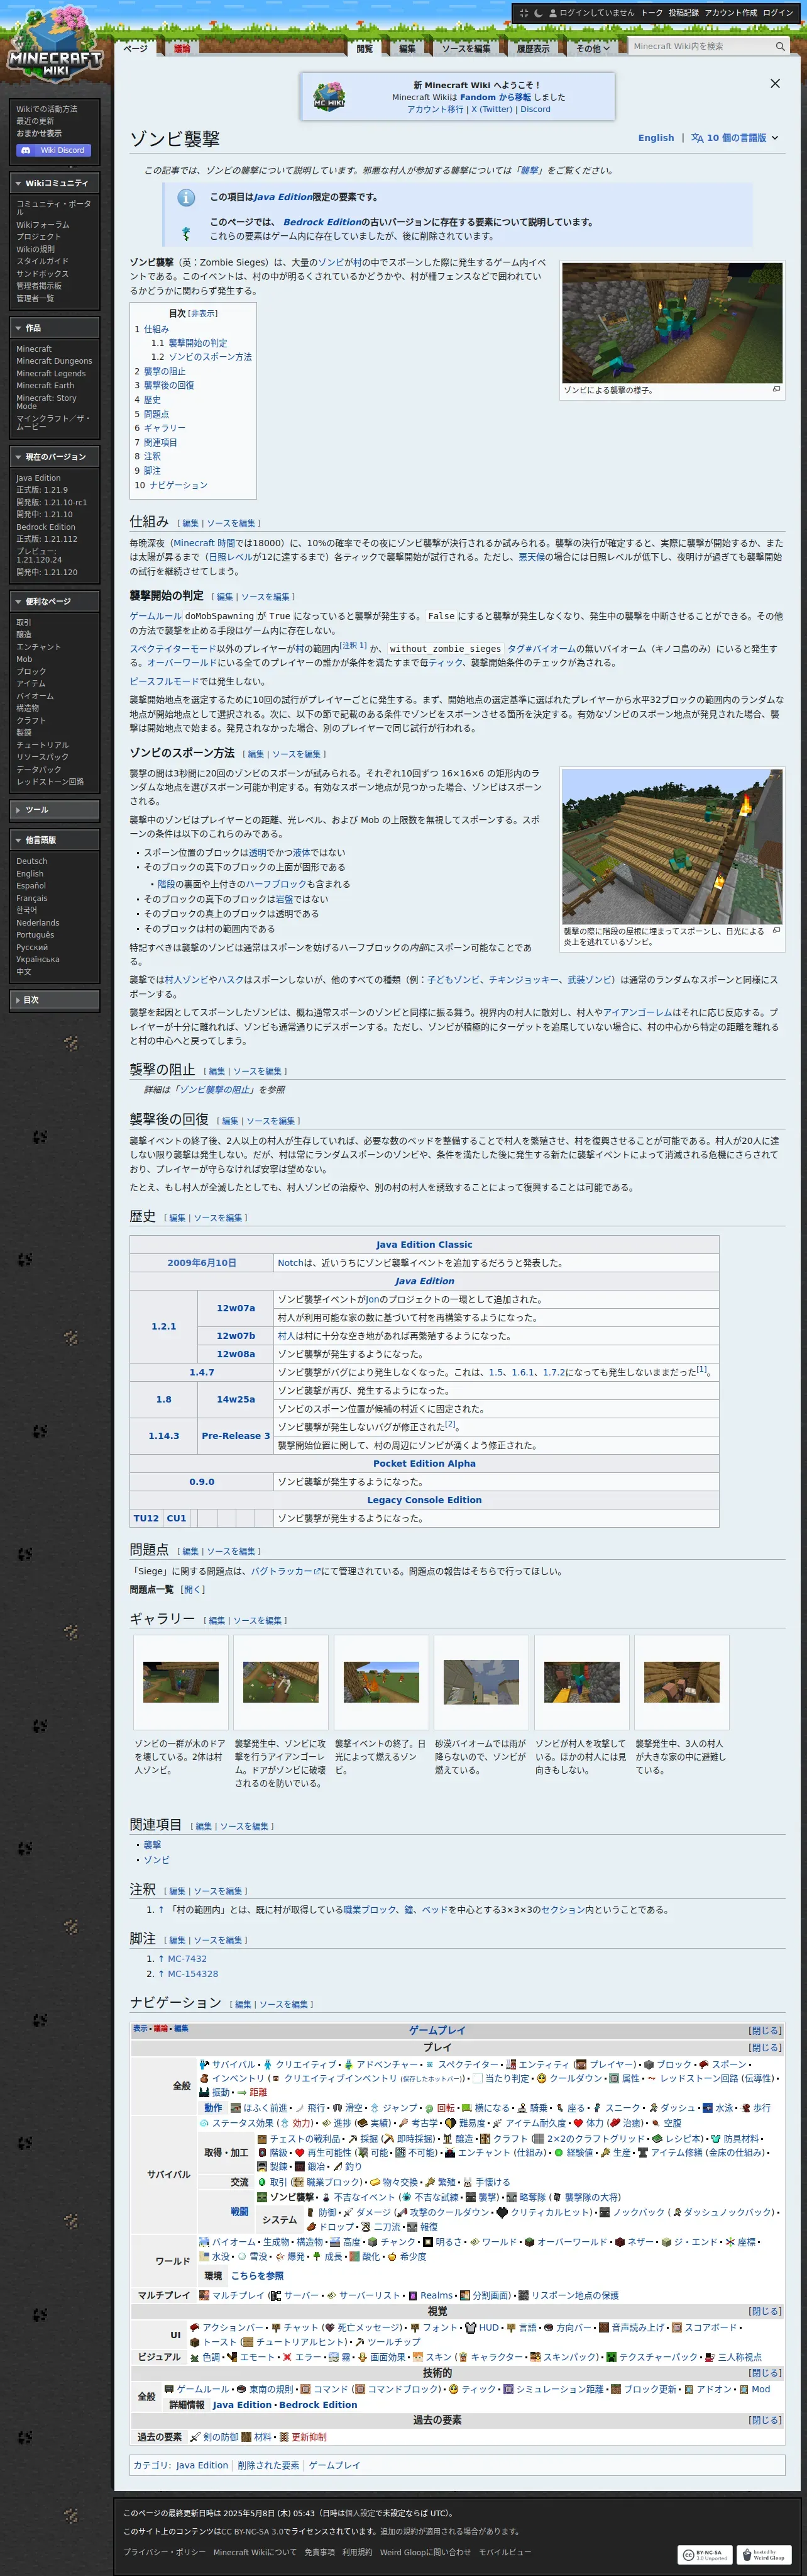This screenshot has height=2576, width=807.
Task: Close the welcome banner with the X
Action: (x=775, y=84)
